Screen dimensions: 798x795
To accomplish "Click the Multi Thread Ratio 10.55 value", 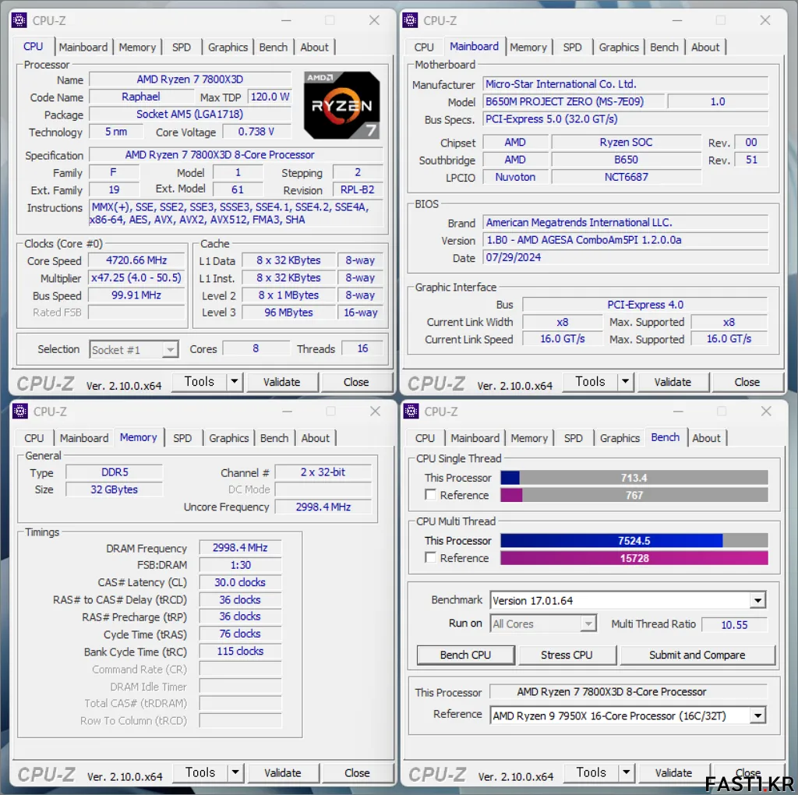I will point(734,625).
